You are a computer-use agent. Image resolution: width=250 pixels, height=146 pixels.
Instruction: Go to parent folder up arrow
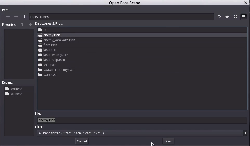click(24, 17)
